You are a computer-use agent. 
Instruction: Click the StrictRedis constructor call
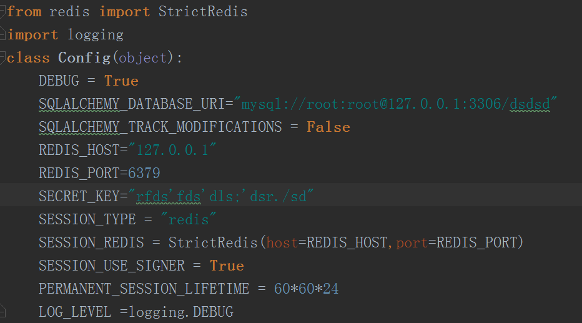pos(214,242)
